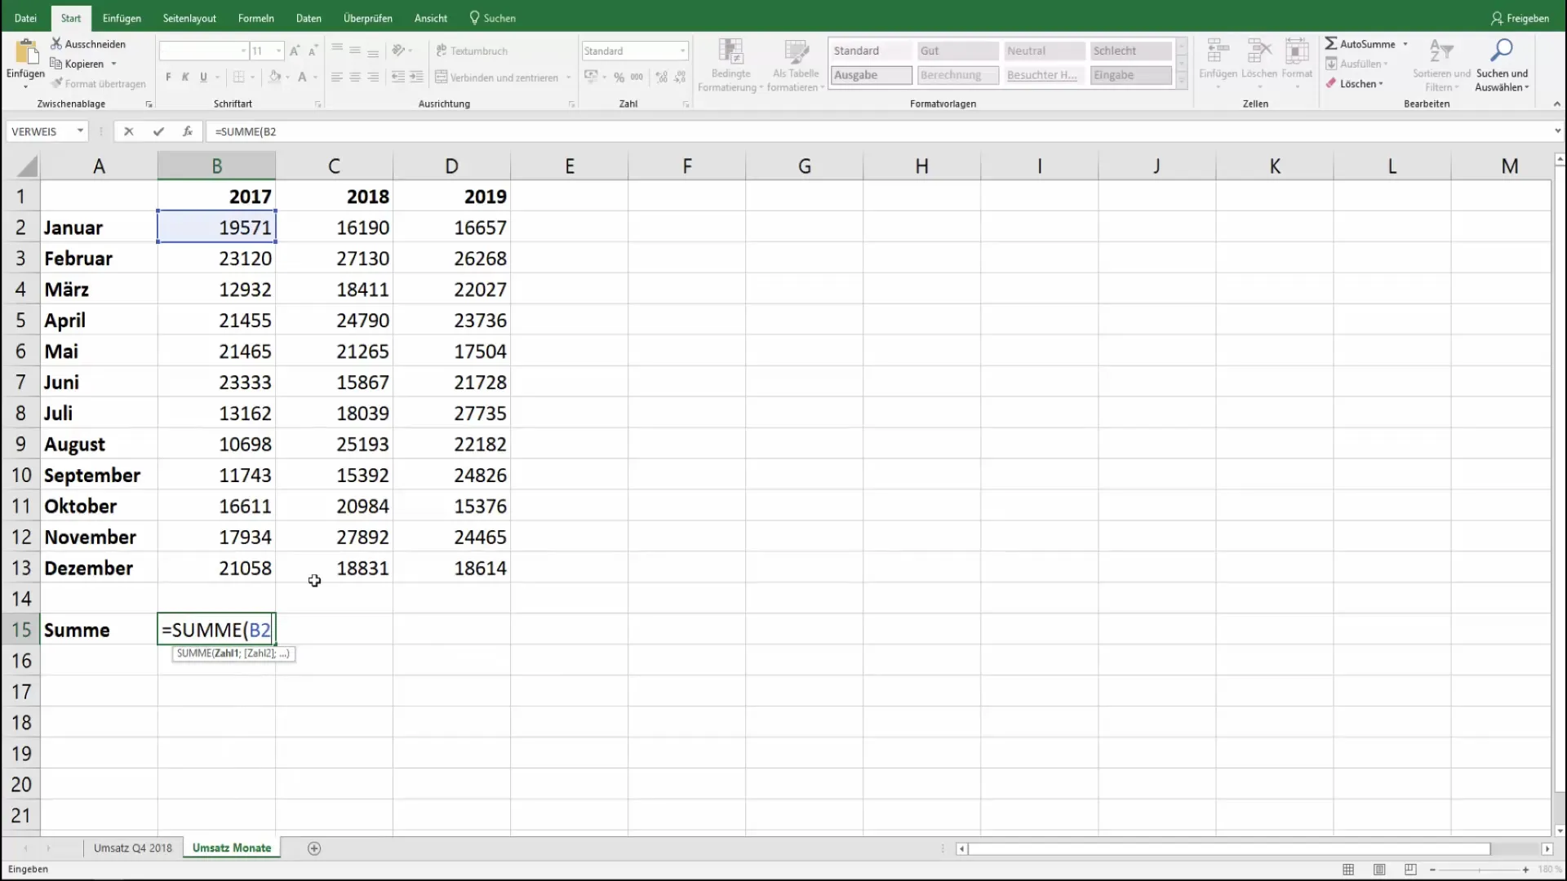This screenshot has height=881, width=1567.
Task: Switch to the Seitenlayout ribbon tab
Action: click(189, 18)
